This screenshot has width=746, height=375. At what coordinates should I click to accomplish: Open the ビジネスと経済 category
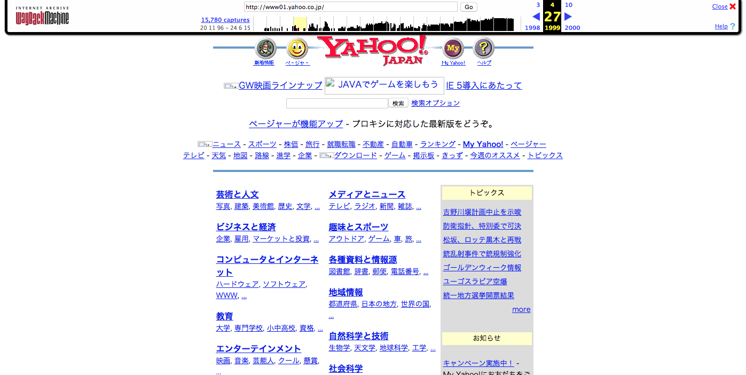[x=246, y=227]
